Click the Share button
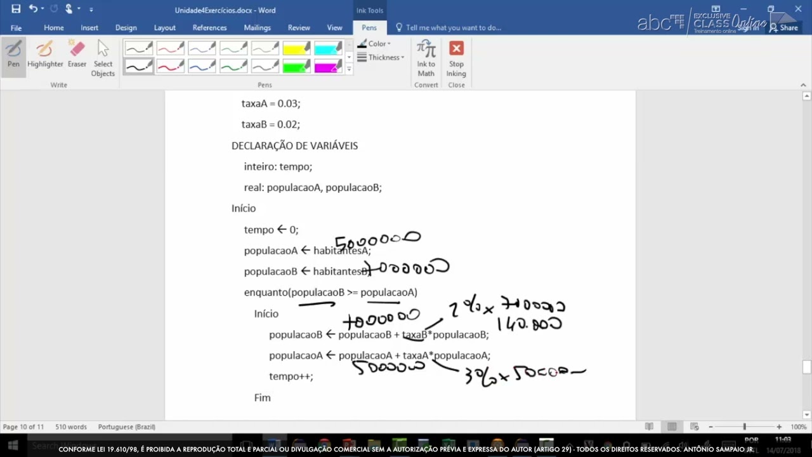The width and height of the screenshot is (812, 457). [784, 28]
